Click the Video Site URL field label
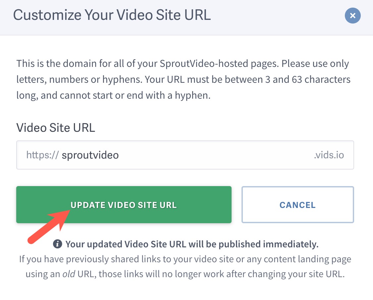This screenshot has height=300, width=373. [x=56, y=127]
